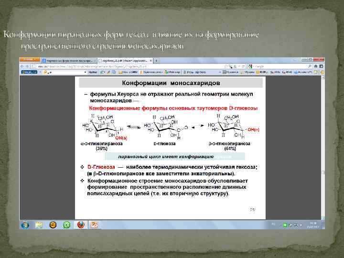Close the PDF document tab
This screenshot has width=344, height=258.
tap(150, 61)
